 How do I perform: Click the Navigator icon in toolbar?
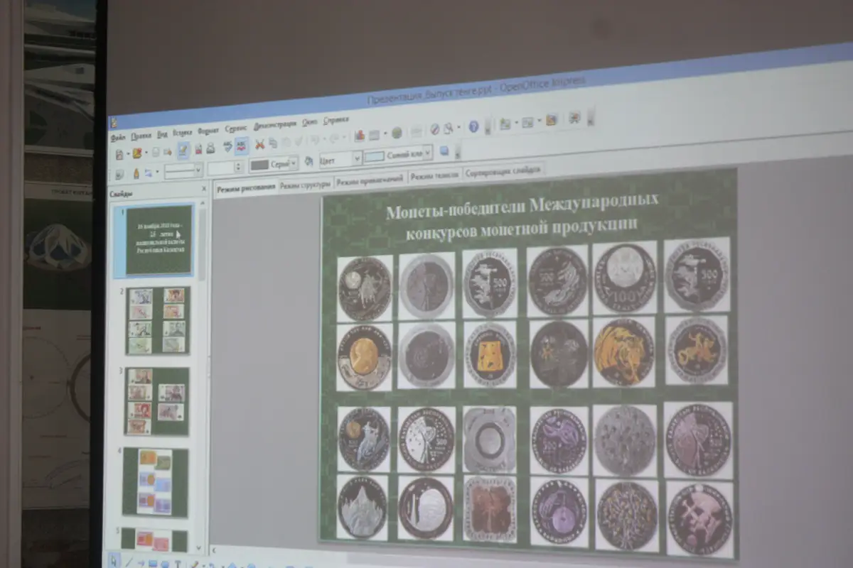pos(435,129)
